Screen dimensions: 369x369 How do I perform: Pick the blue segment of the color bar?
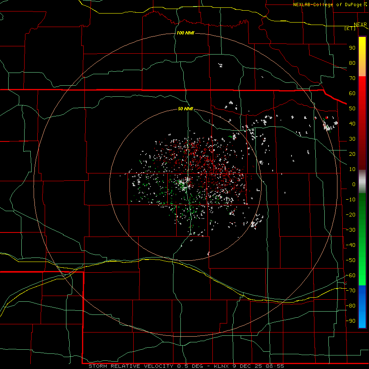coord(362,307)
